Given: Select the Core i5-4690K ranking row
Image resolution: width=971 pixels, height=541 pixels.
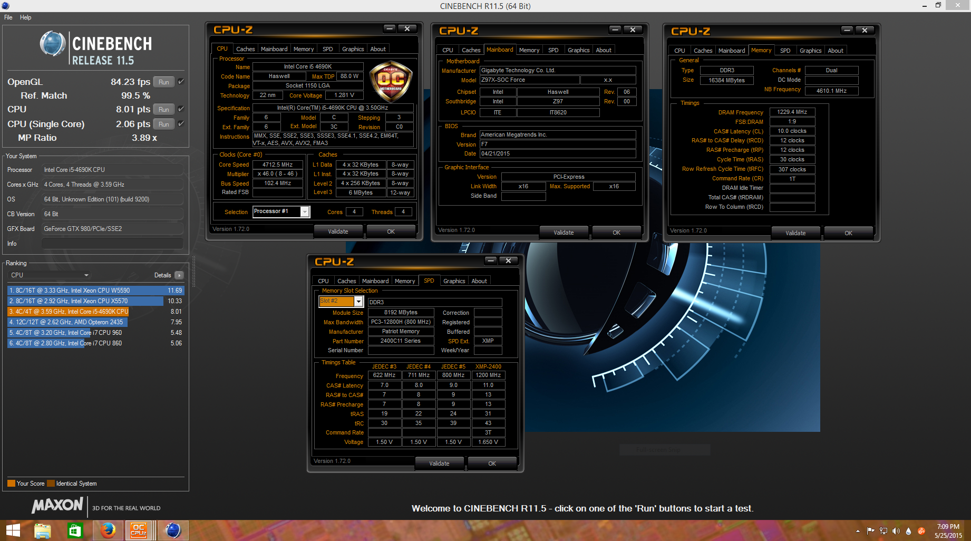Looking at the screenshot, I should coord(95,312).
